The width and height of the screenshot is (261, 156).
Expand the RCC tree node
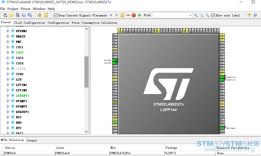tap(8, 117)
